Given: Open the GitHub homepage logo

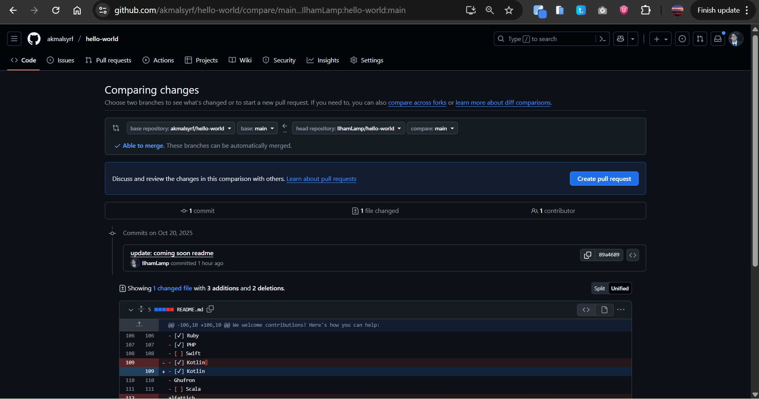Looking at the screenshot, I should pos(34,39).
